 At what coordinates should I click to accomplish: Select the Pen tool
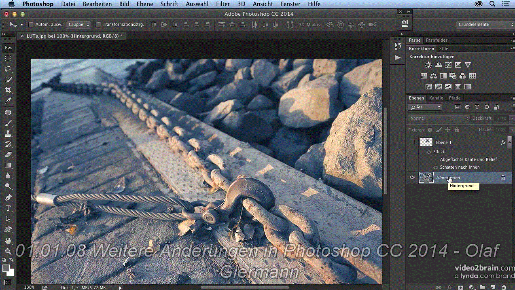pyautogui.click(x=8, y=198)
